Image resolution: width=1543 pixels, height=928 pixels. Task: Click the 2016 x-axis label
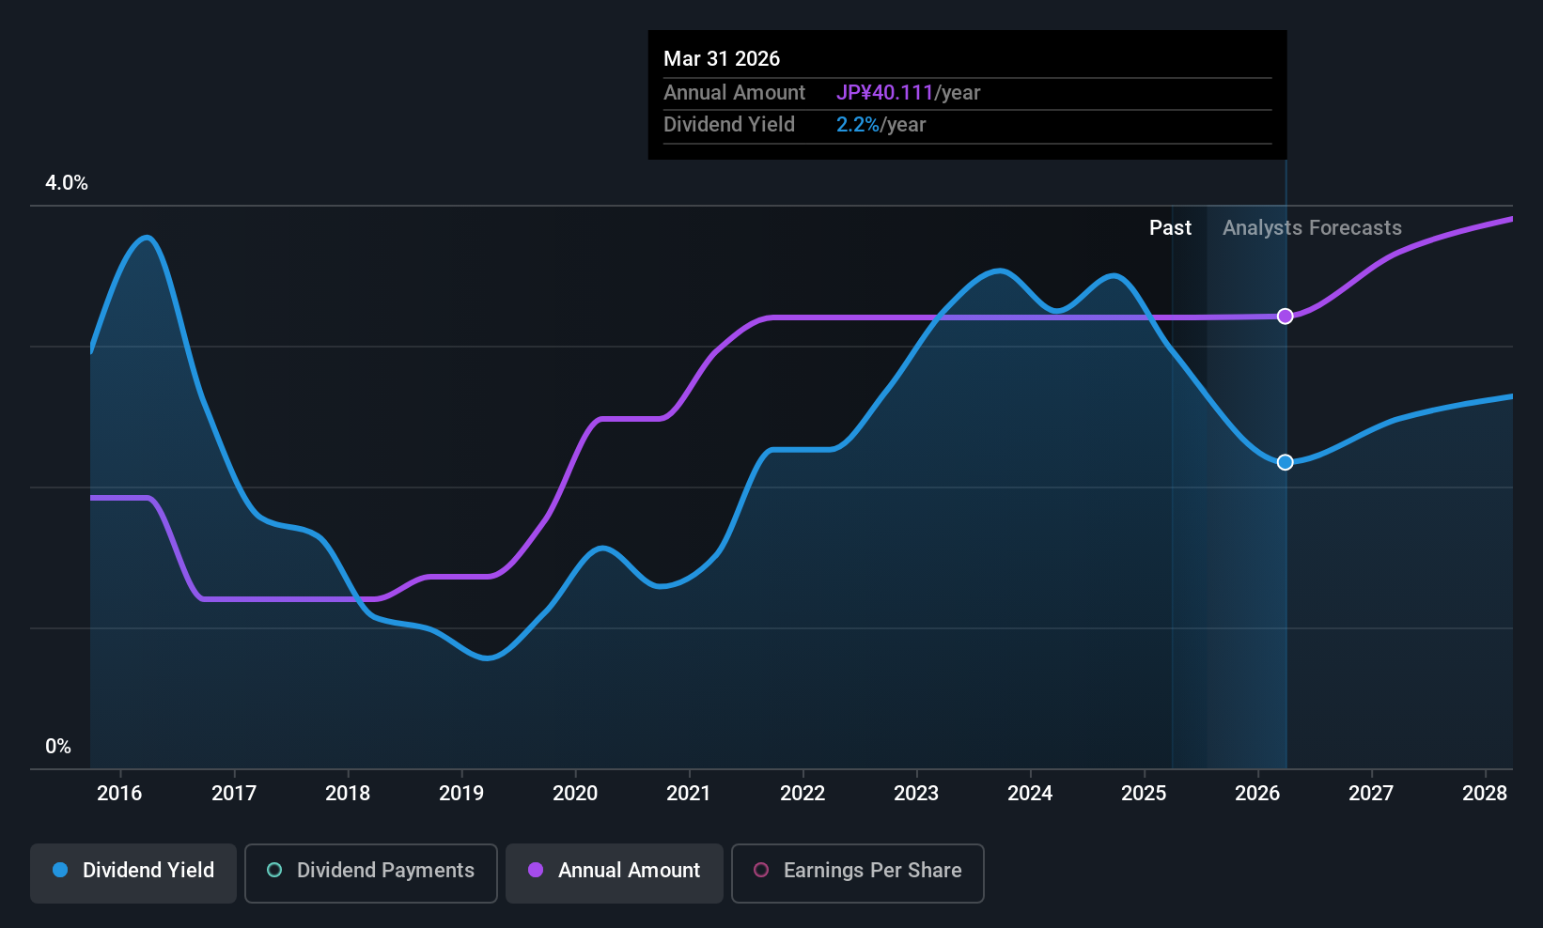119,794
